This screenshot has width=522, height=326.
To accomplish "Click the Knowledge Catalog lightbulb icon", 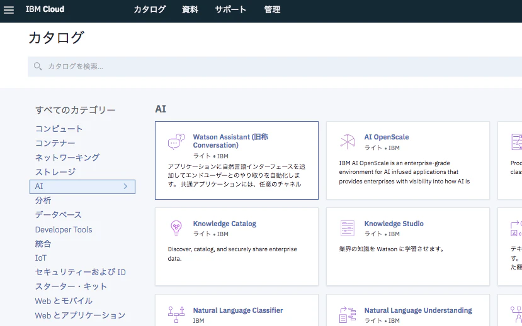I will 176,229.
